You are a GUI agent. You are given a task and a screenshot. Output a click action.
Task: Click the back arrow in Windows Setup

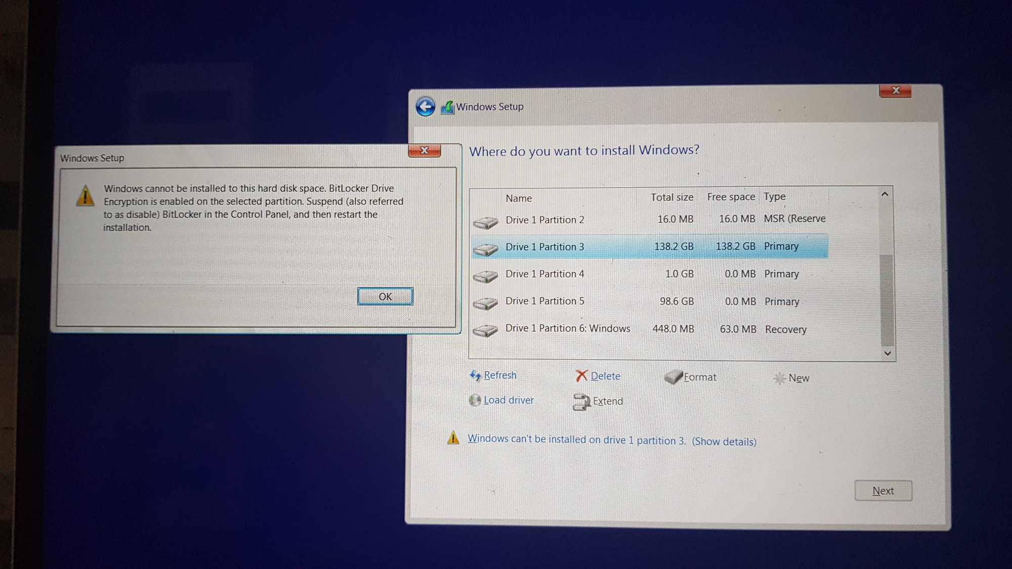coord(426,107)
